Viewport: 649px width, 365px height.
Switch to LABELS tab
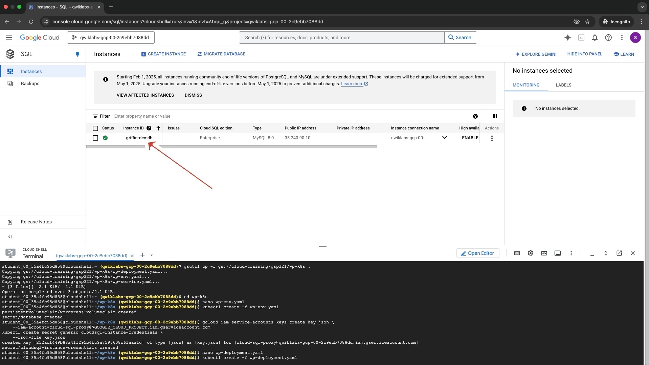click(x=563, y=85)
